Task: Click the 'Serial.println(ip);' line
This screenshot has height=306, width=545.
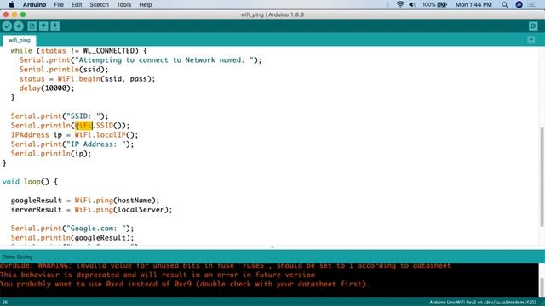Action: (51, 154)
